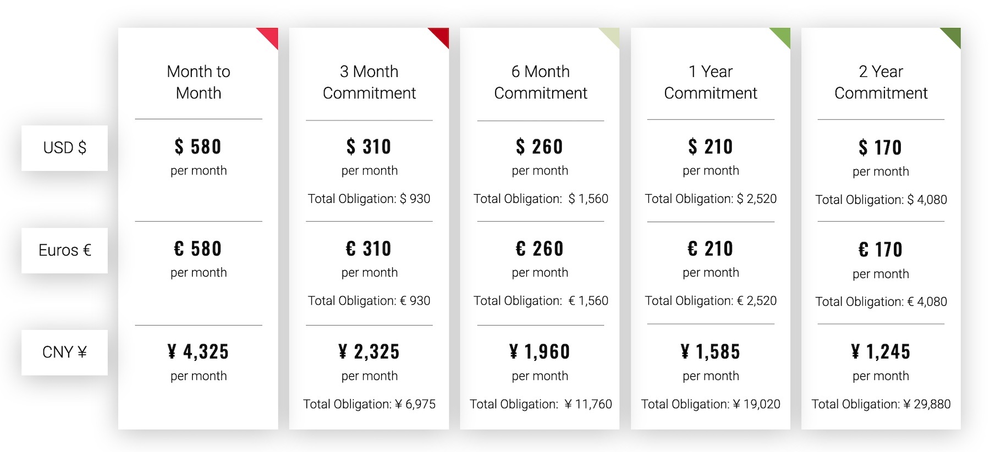Click the pale green corner on 6 Month Commitment card
The width and height of the screenshot is (990, 452).
[x=612, y=35]
